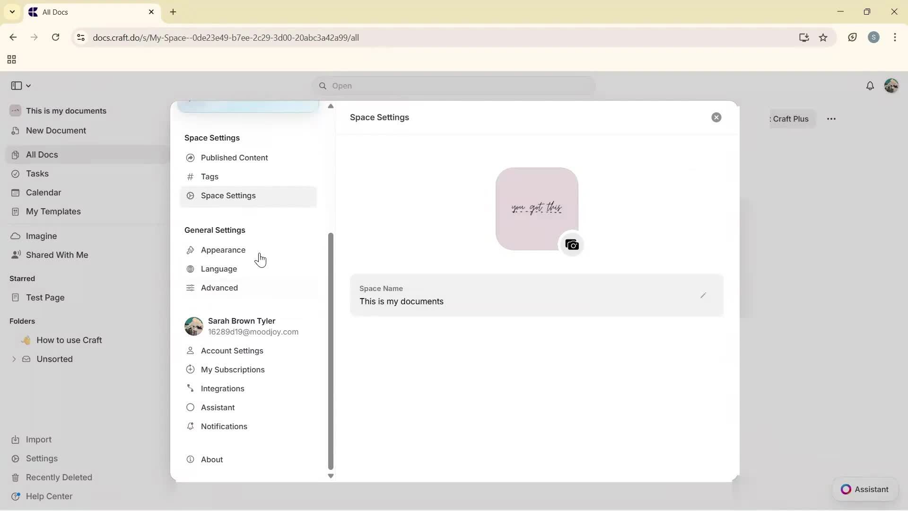Open Advanced settings
This screenshot has height=511, width=908.
[x=219, y=288]
